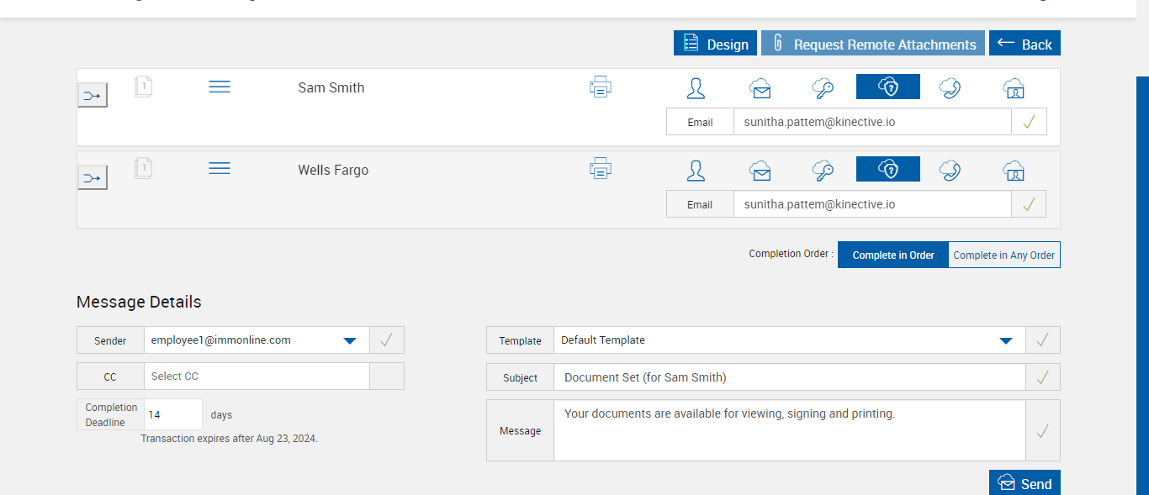This screenshot has width=1149, height=495.
Task: Toggle the shield question icon for Sam Smith
Action: [888, 87]
